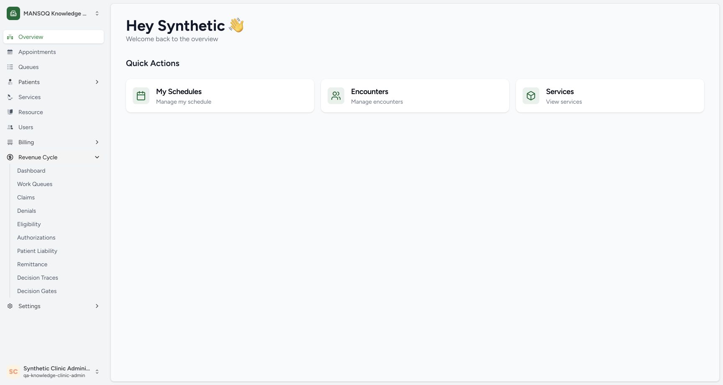Open the Resource sidebar item

(x=54, y=112)
